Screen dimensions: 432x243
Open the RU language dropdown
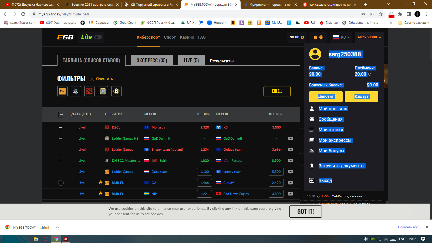(341, 37)
